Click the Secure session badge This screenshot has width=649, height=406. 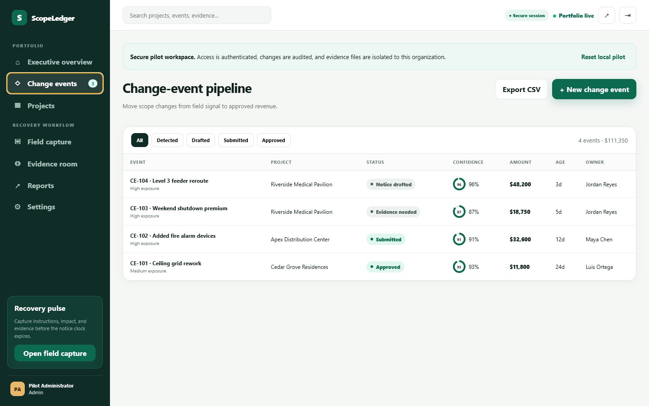click(x=527, y=15)
